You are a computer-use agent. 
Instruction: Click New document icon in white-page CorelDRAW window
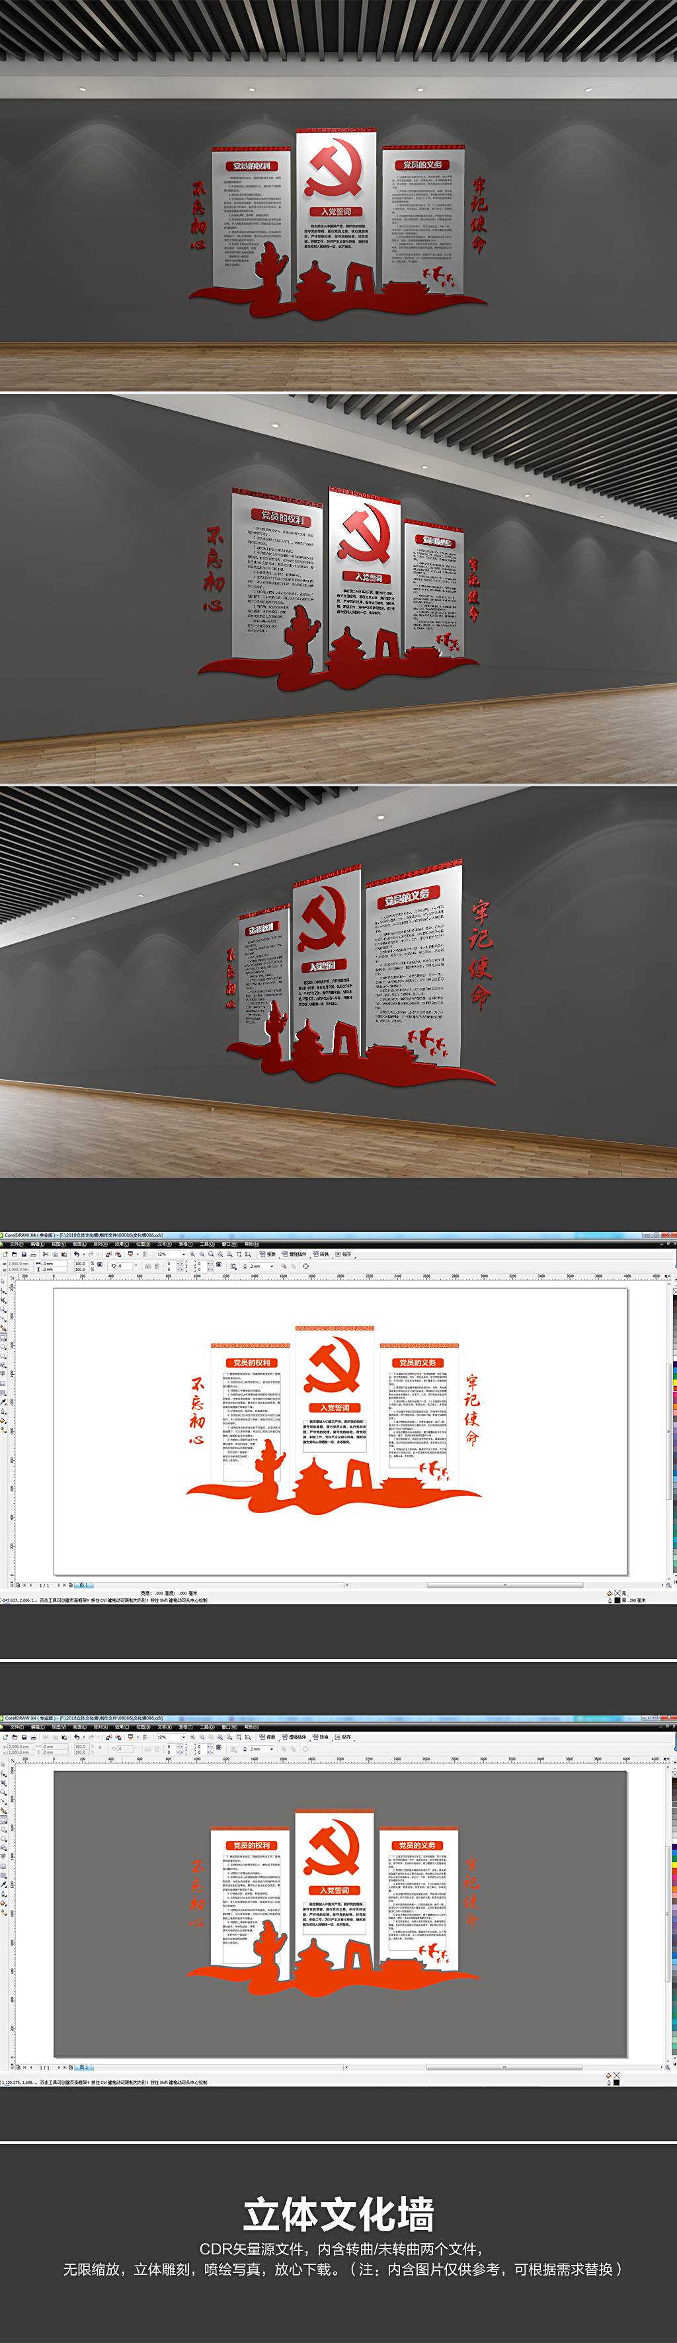click(x=7, y=1254)
